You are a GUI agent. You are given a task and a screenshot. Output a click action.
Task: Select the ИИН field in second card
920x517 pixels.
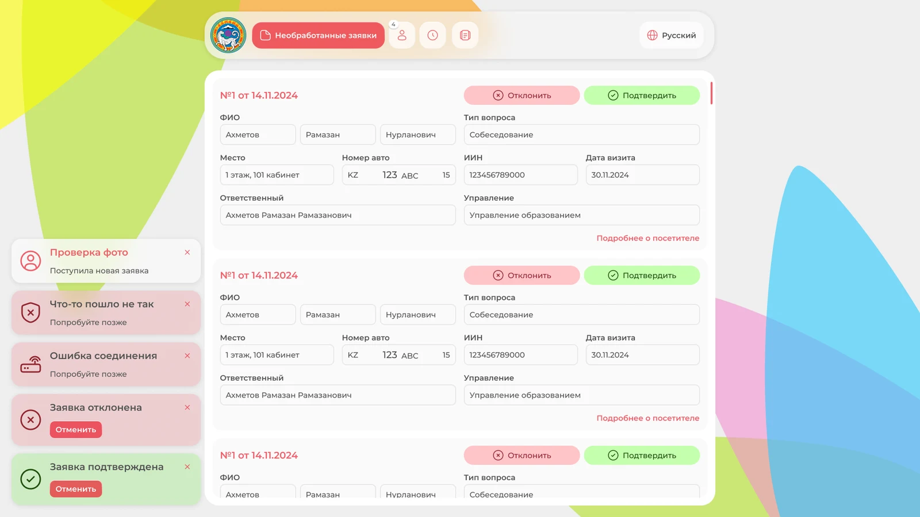tap(521, 355)
